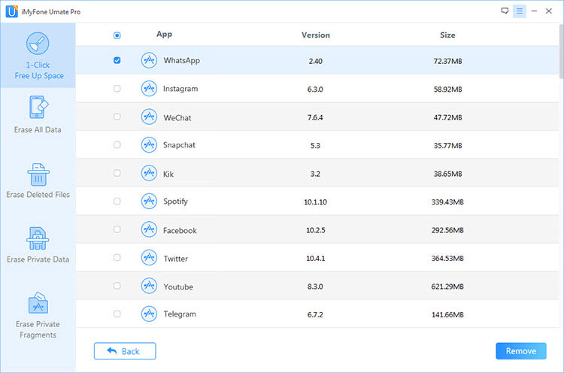The image size is (564, 373).
Task: Check the WeChat checkbox
Action: coord(117,117)
